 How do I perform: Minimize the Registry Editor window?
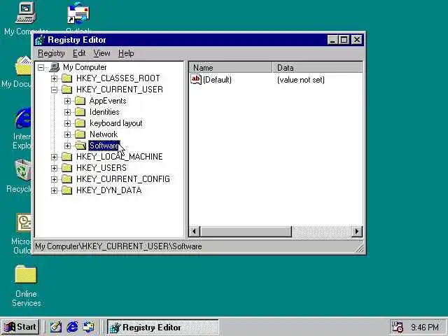(332, 40)
